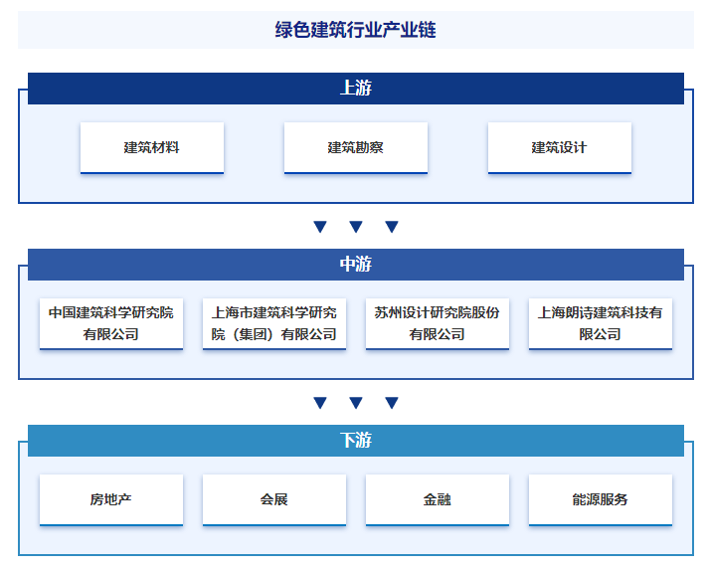
Task: Open the 建筑勘察 card
Action: (356, 148)
